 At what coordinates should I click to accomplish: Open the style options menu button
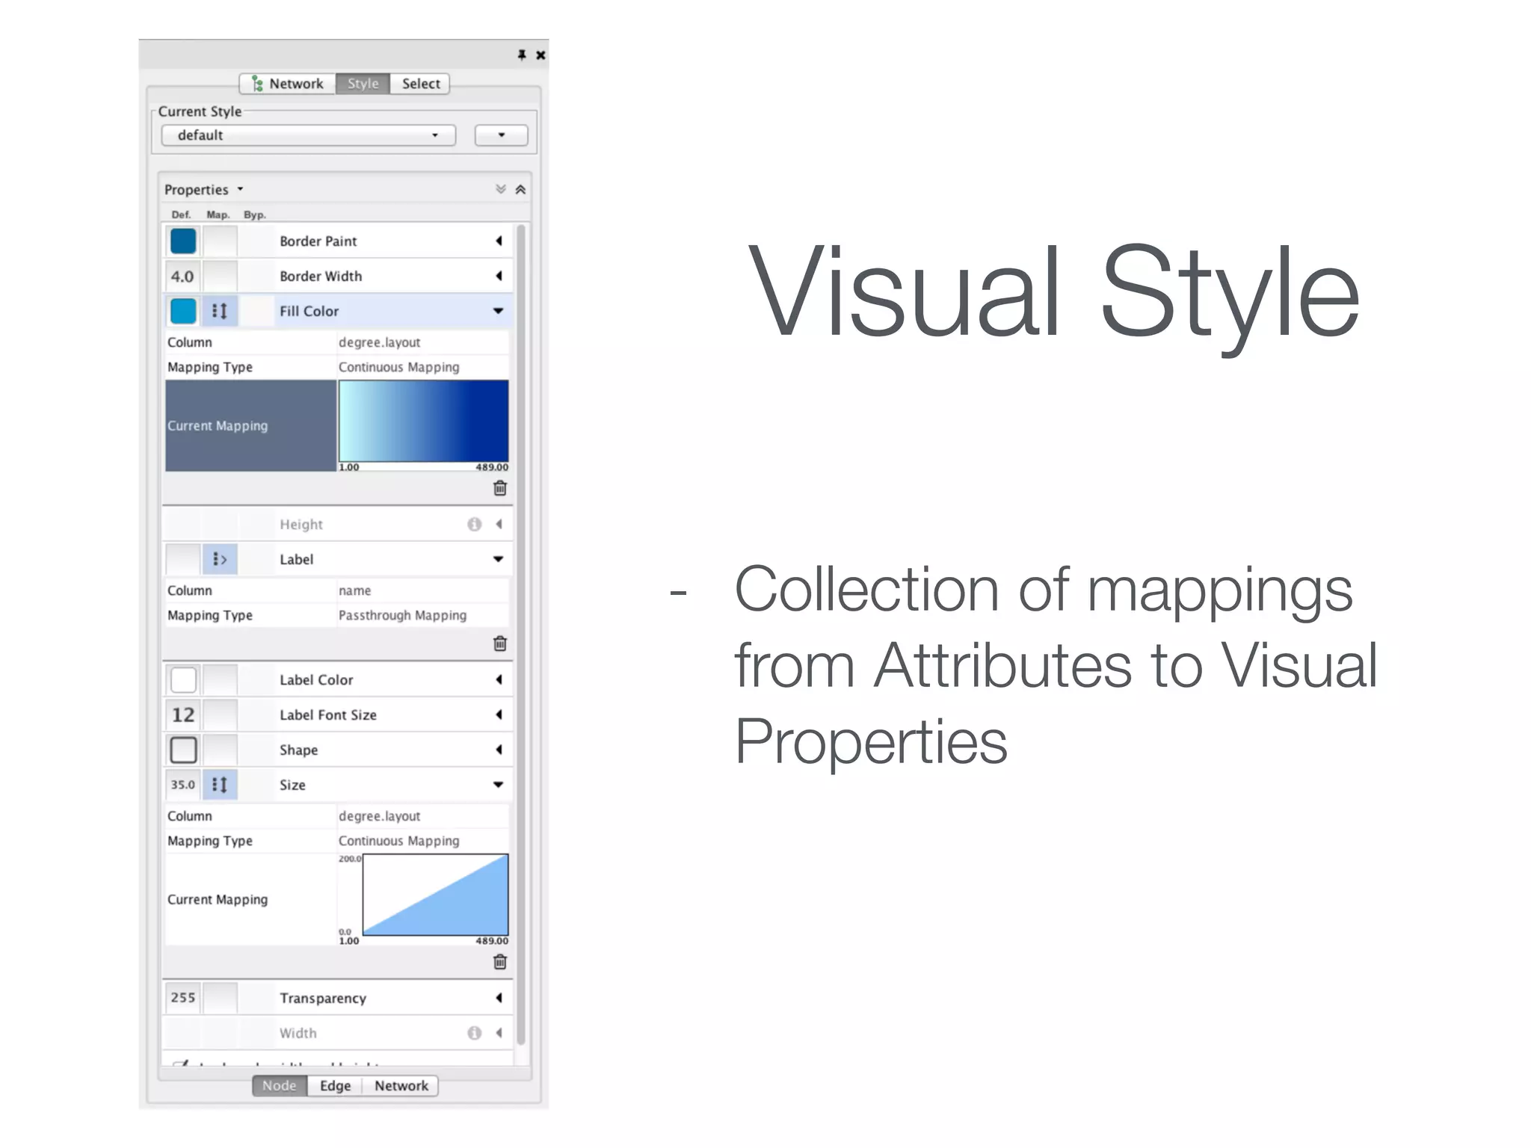coord(502,135)
